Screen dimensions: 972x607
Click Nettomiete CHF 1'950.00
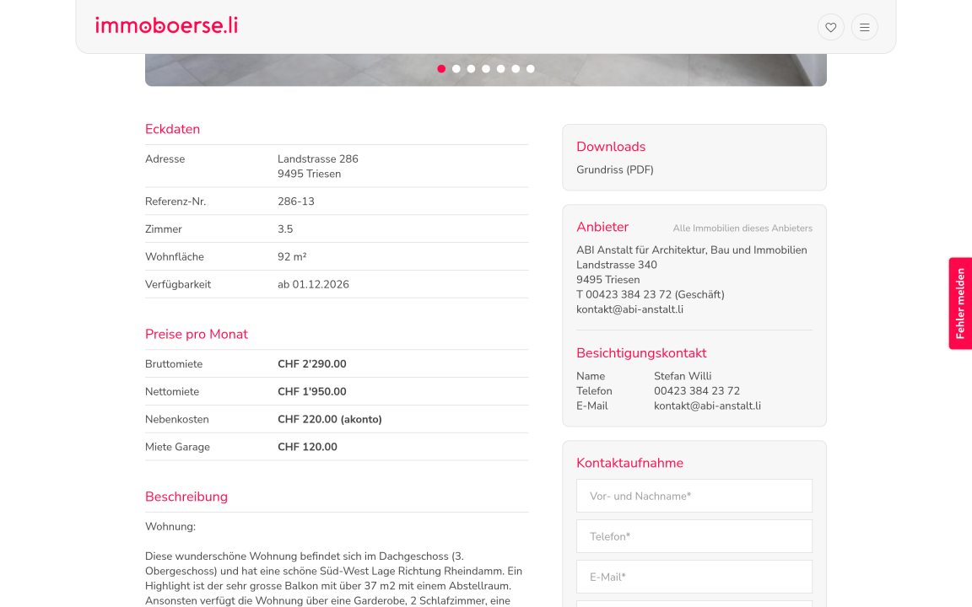[x=312, y=392]
